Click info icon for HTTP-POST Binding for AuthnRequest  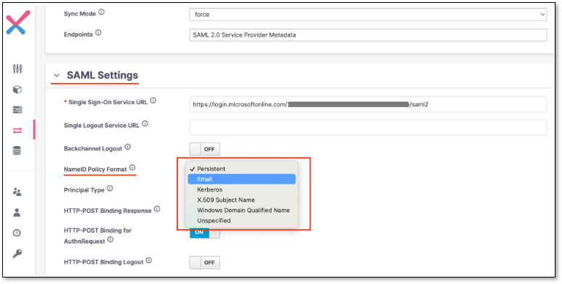click(110, 240)
